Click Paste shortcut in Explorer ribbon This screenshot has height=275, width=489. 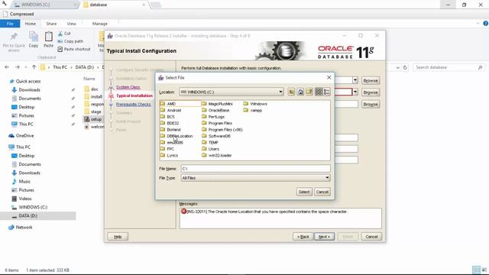point(74,49)
